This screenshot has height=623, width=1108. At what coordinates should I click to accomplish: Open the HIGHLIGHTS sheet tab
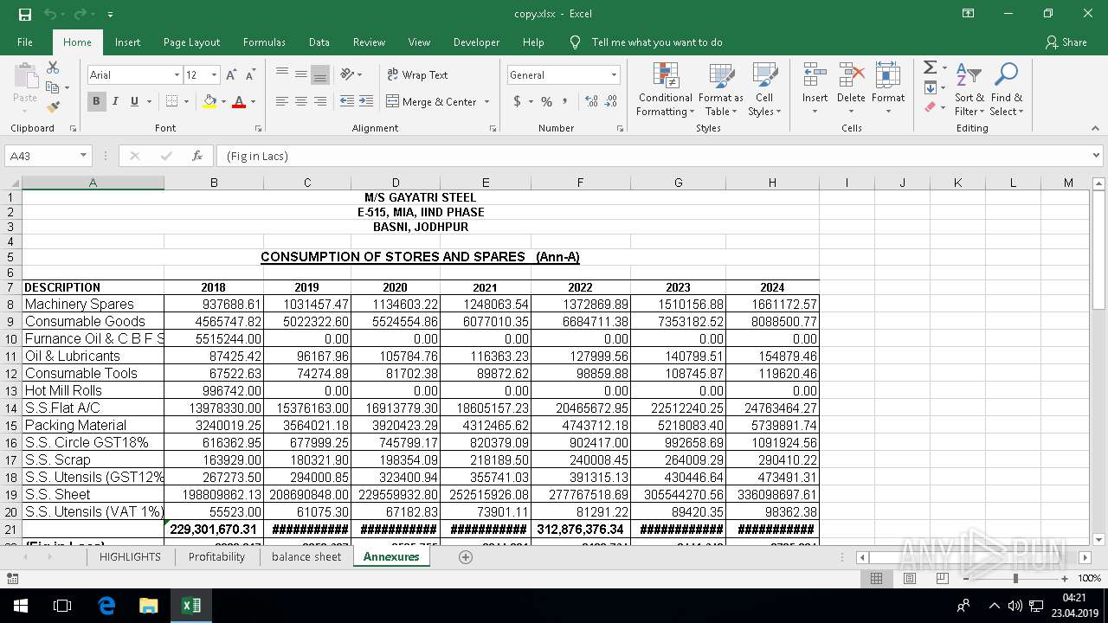pyautogui.click(x=130, y=556)
